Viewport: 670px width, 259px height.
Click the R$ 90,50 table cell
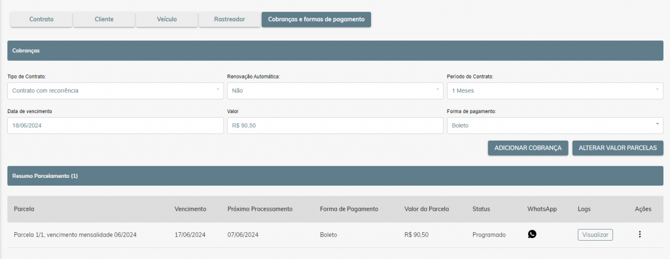click(x=416, y=235)
